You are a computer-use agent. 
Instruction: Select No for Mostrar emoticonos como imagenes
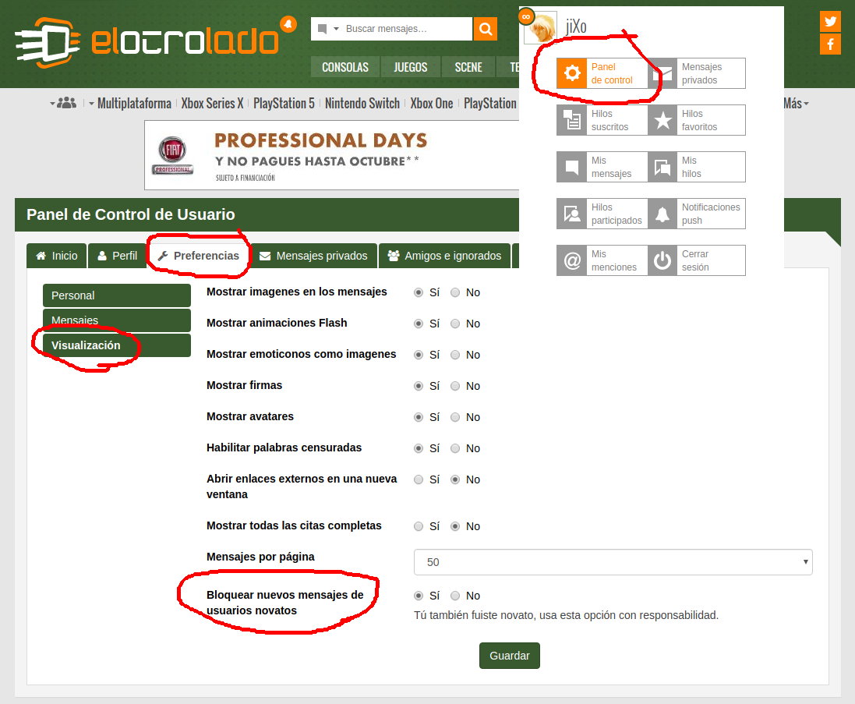455,355
